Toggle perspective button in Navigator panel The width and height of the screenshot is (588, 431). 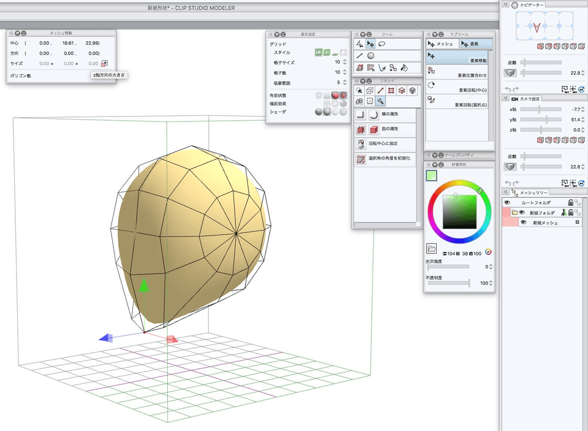tap(510, 73)
